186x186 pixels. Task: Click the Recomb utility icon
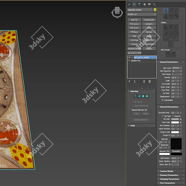(x=166, y=33)
